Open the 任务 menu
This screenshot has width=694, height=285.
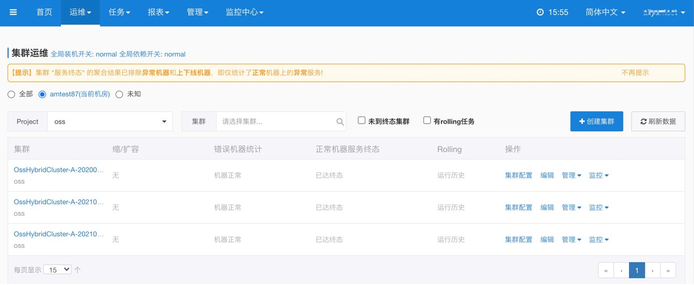(x=120, y=12)
